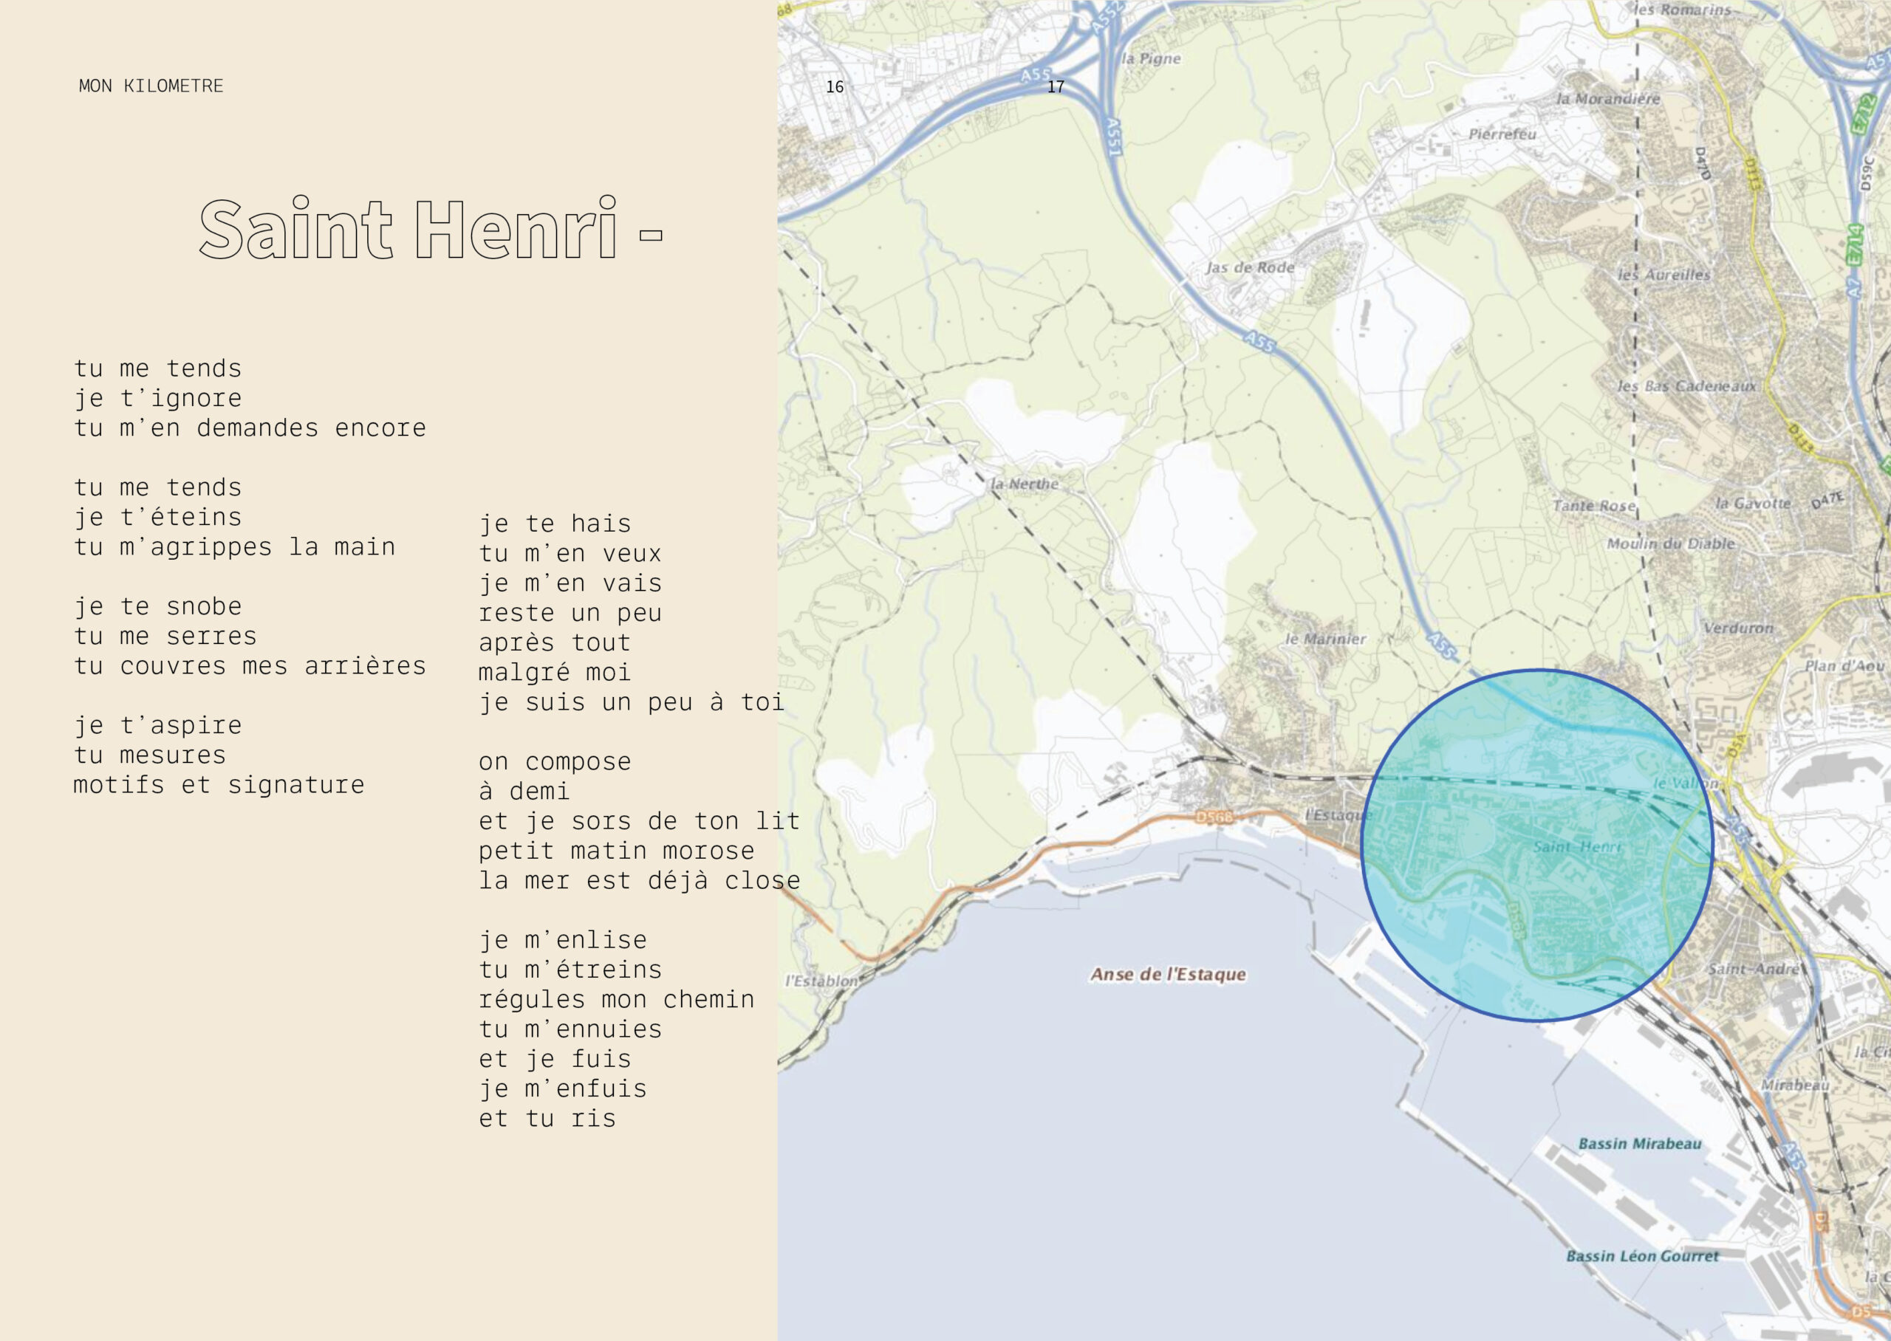1891x1341 pixels.
Task: Select the "D568" road label
Action: pos(1214,817)
